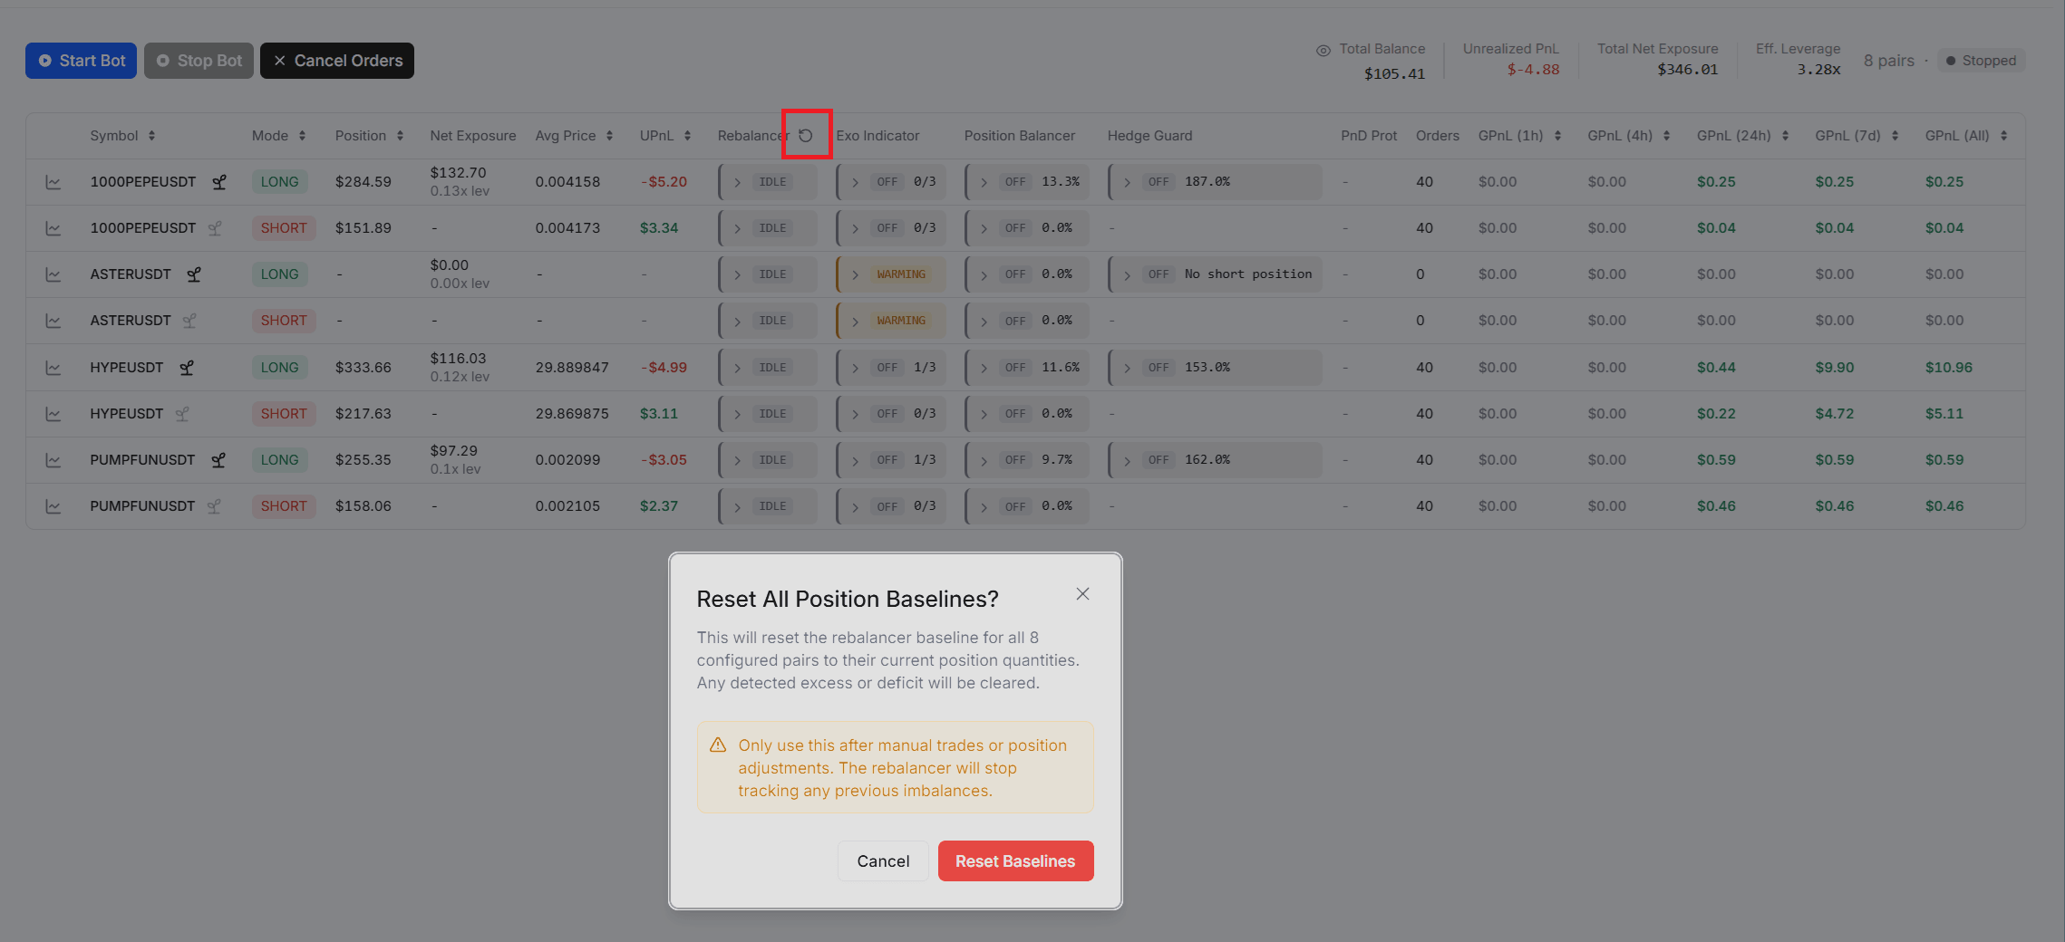2065x942 pixels.
Task: Toggle Exo Indicator OFF for HYPEUSDT LONG
Action: 887,368
